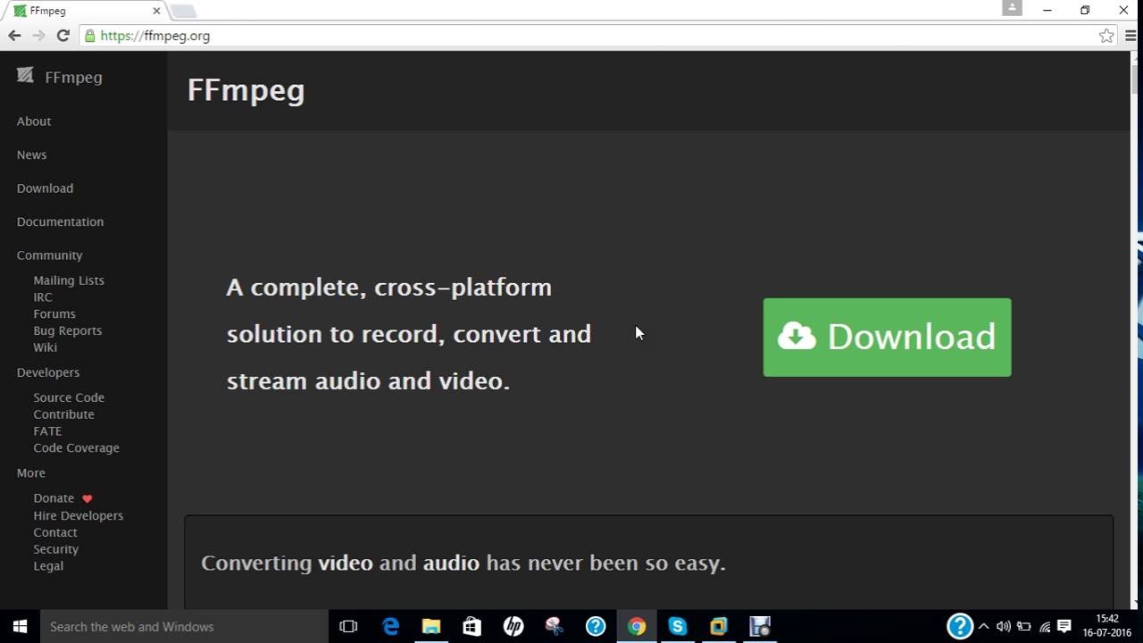Open the Legal link
This screenshot has width=1143, height=643.
click(48, 566)
